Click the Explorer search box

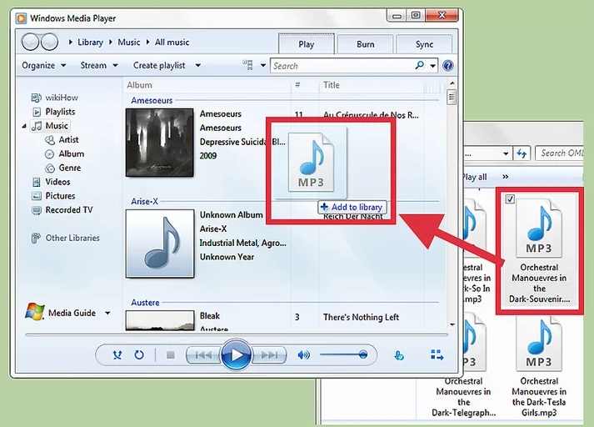point(560,153)
